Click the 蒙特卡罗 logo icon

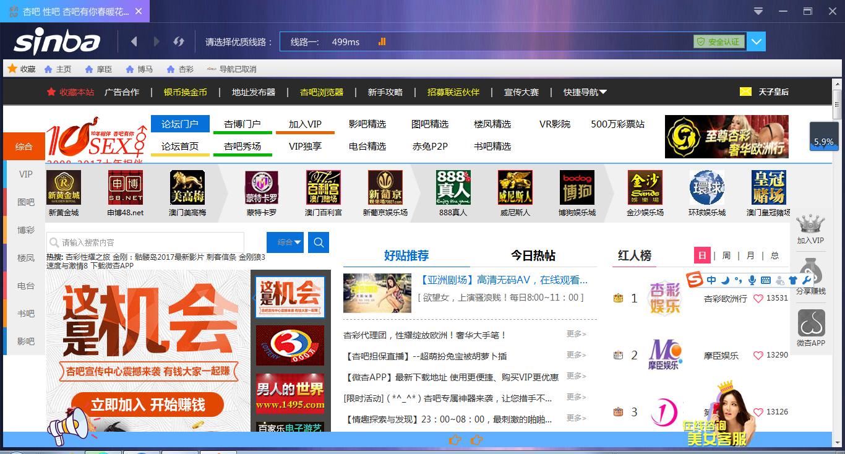[x=262, y=187]
